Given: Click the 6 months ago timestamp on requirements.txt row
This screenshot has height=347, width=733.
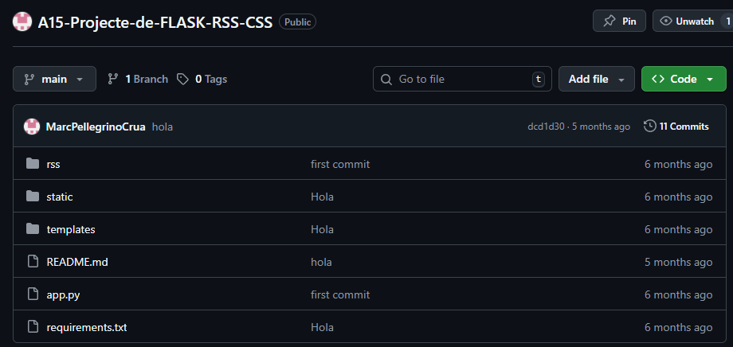Looking at the screenshot, I should click(x=678, y=327).
